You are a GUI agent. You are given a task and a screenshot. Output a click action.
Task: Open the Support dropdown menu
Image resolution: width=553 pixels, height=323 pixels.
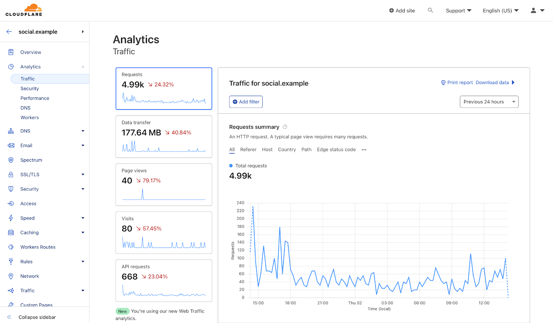pos(458,11)
